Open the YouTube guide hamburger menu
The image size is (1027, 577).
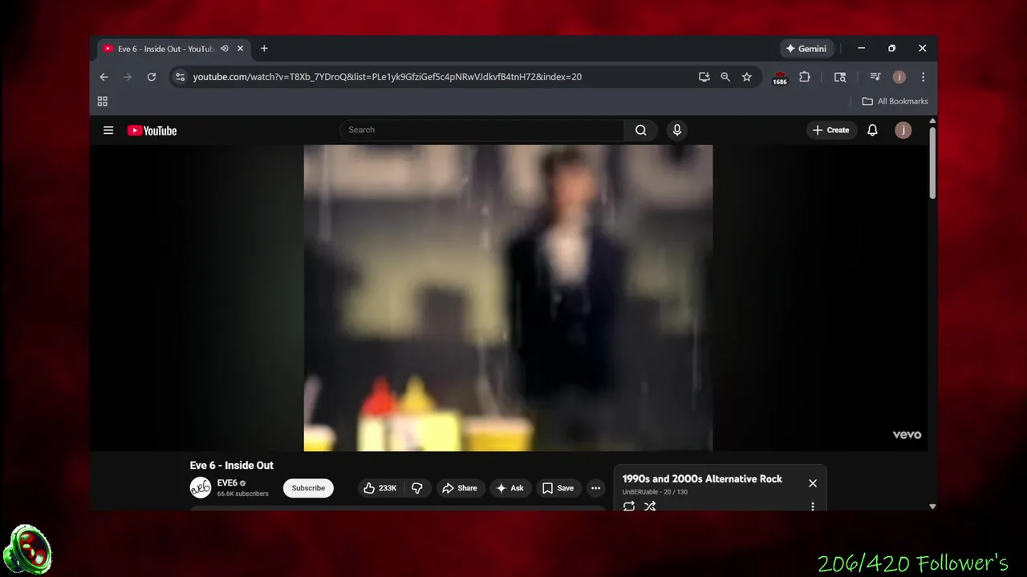[x=108, y=130]
